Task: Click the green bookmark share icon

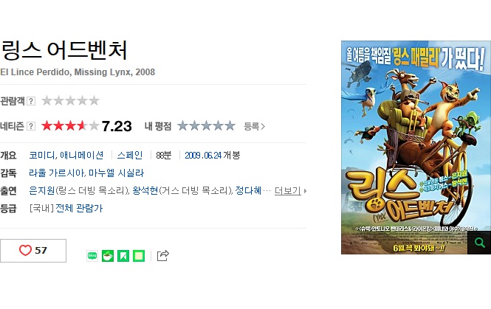Action: 123,256
